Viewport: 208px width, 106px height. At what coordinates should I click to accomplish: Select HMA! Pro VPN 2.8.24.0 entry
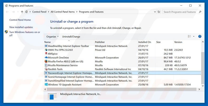point(122,50)
